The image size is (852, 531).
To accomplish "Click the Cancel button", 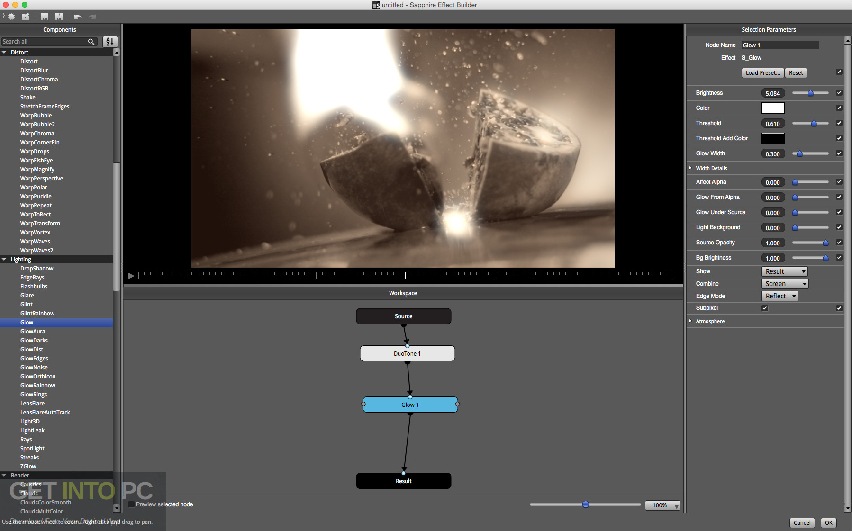I will 802,523.
